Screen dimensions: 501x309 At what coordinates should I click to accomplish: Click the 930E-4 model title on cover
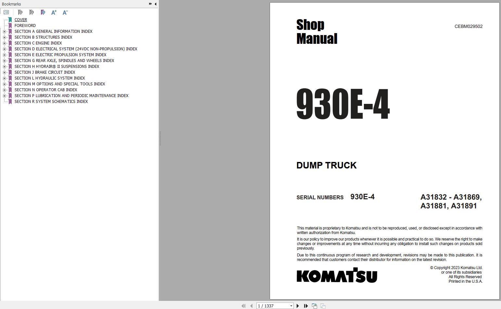343,104
